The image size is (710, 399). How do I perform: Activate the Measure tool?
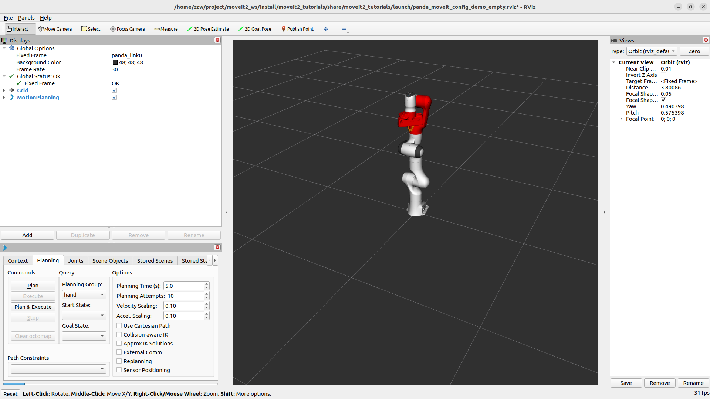(166, 29)
